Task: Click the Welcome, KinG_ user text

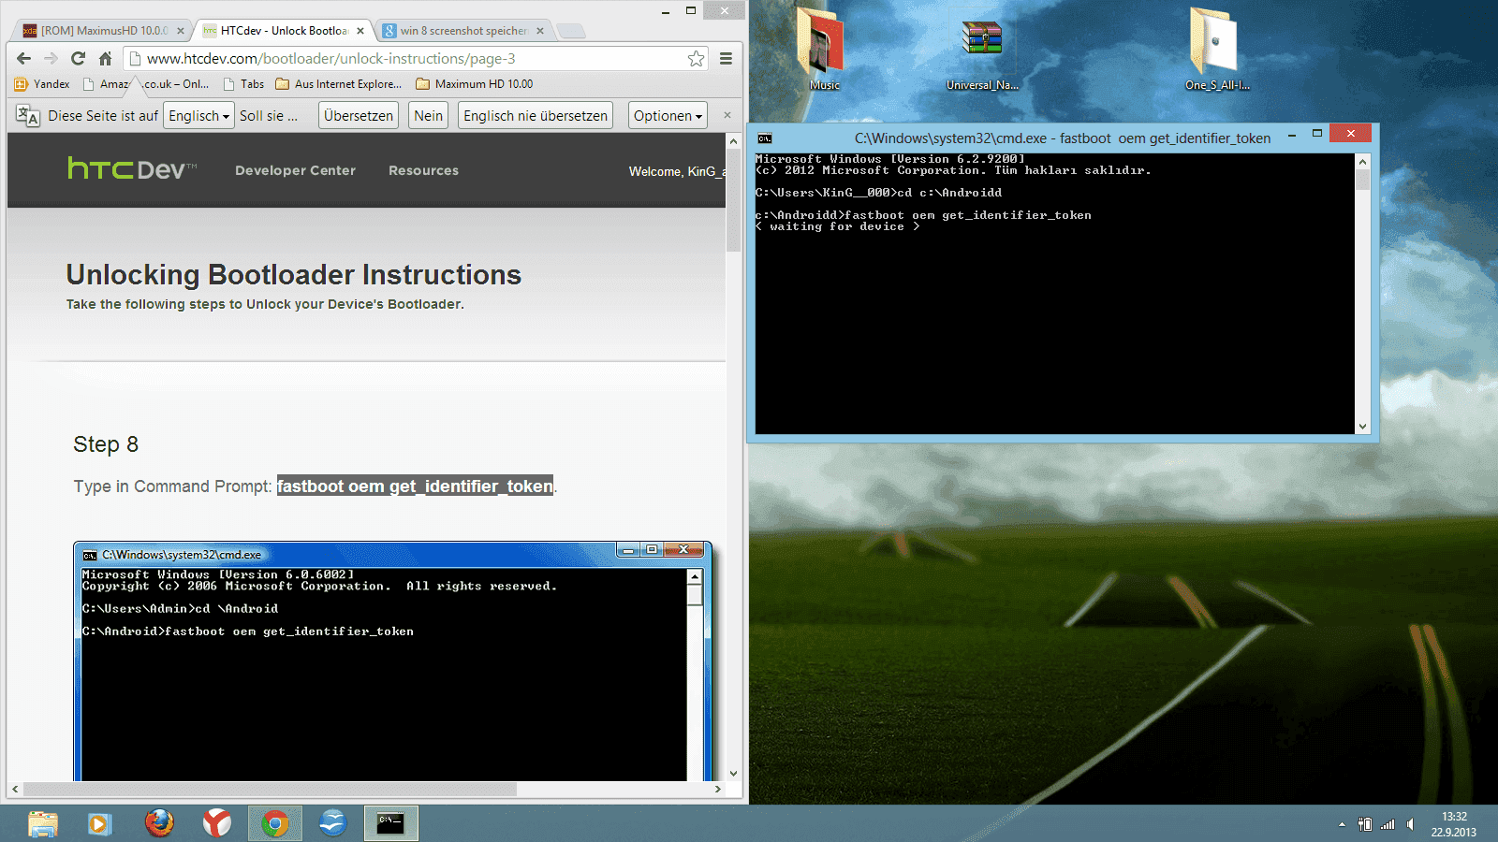Action: click(677, 171)
